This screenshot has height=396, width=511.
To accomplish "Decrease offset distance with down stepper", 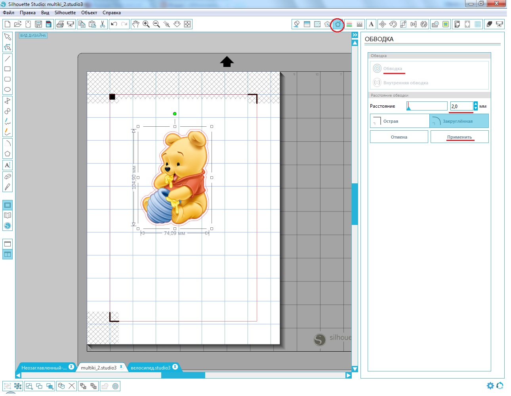I will click(x=476, y=109).
